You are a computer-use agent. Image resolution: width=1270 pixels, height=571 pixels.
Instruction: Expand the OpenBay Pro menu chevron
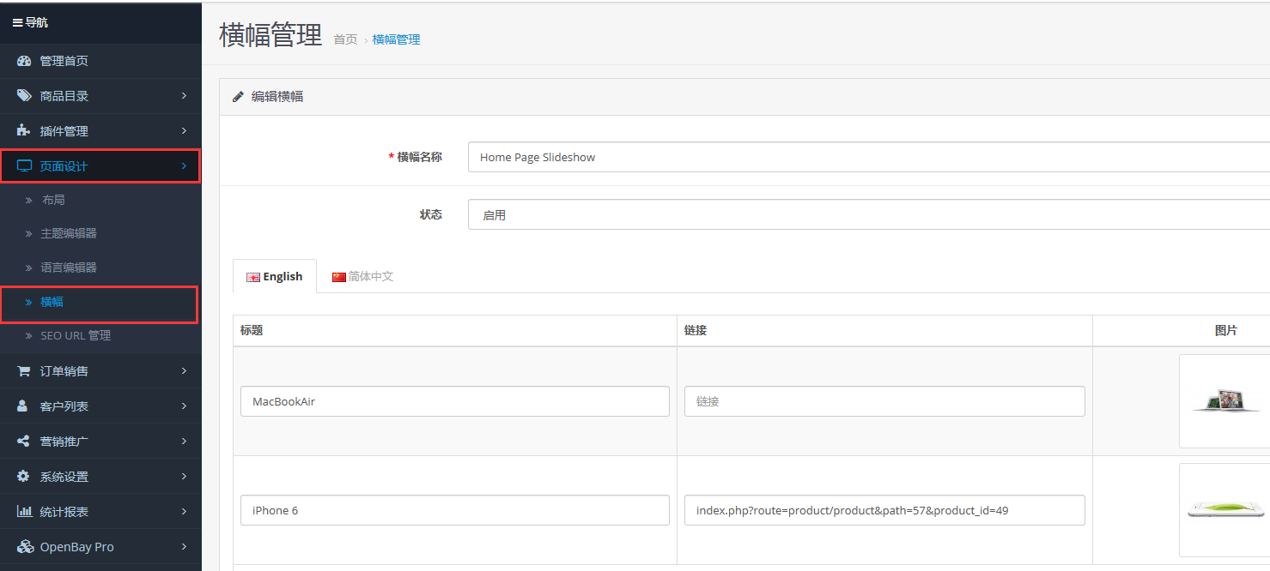pyautogui.click(x=184, y=547)
